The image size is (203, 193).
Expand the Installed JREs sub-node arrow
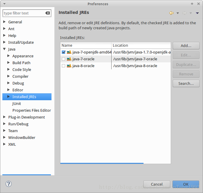tap(8, 97)
